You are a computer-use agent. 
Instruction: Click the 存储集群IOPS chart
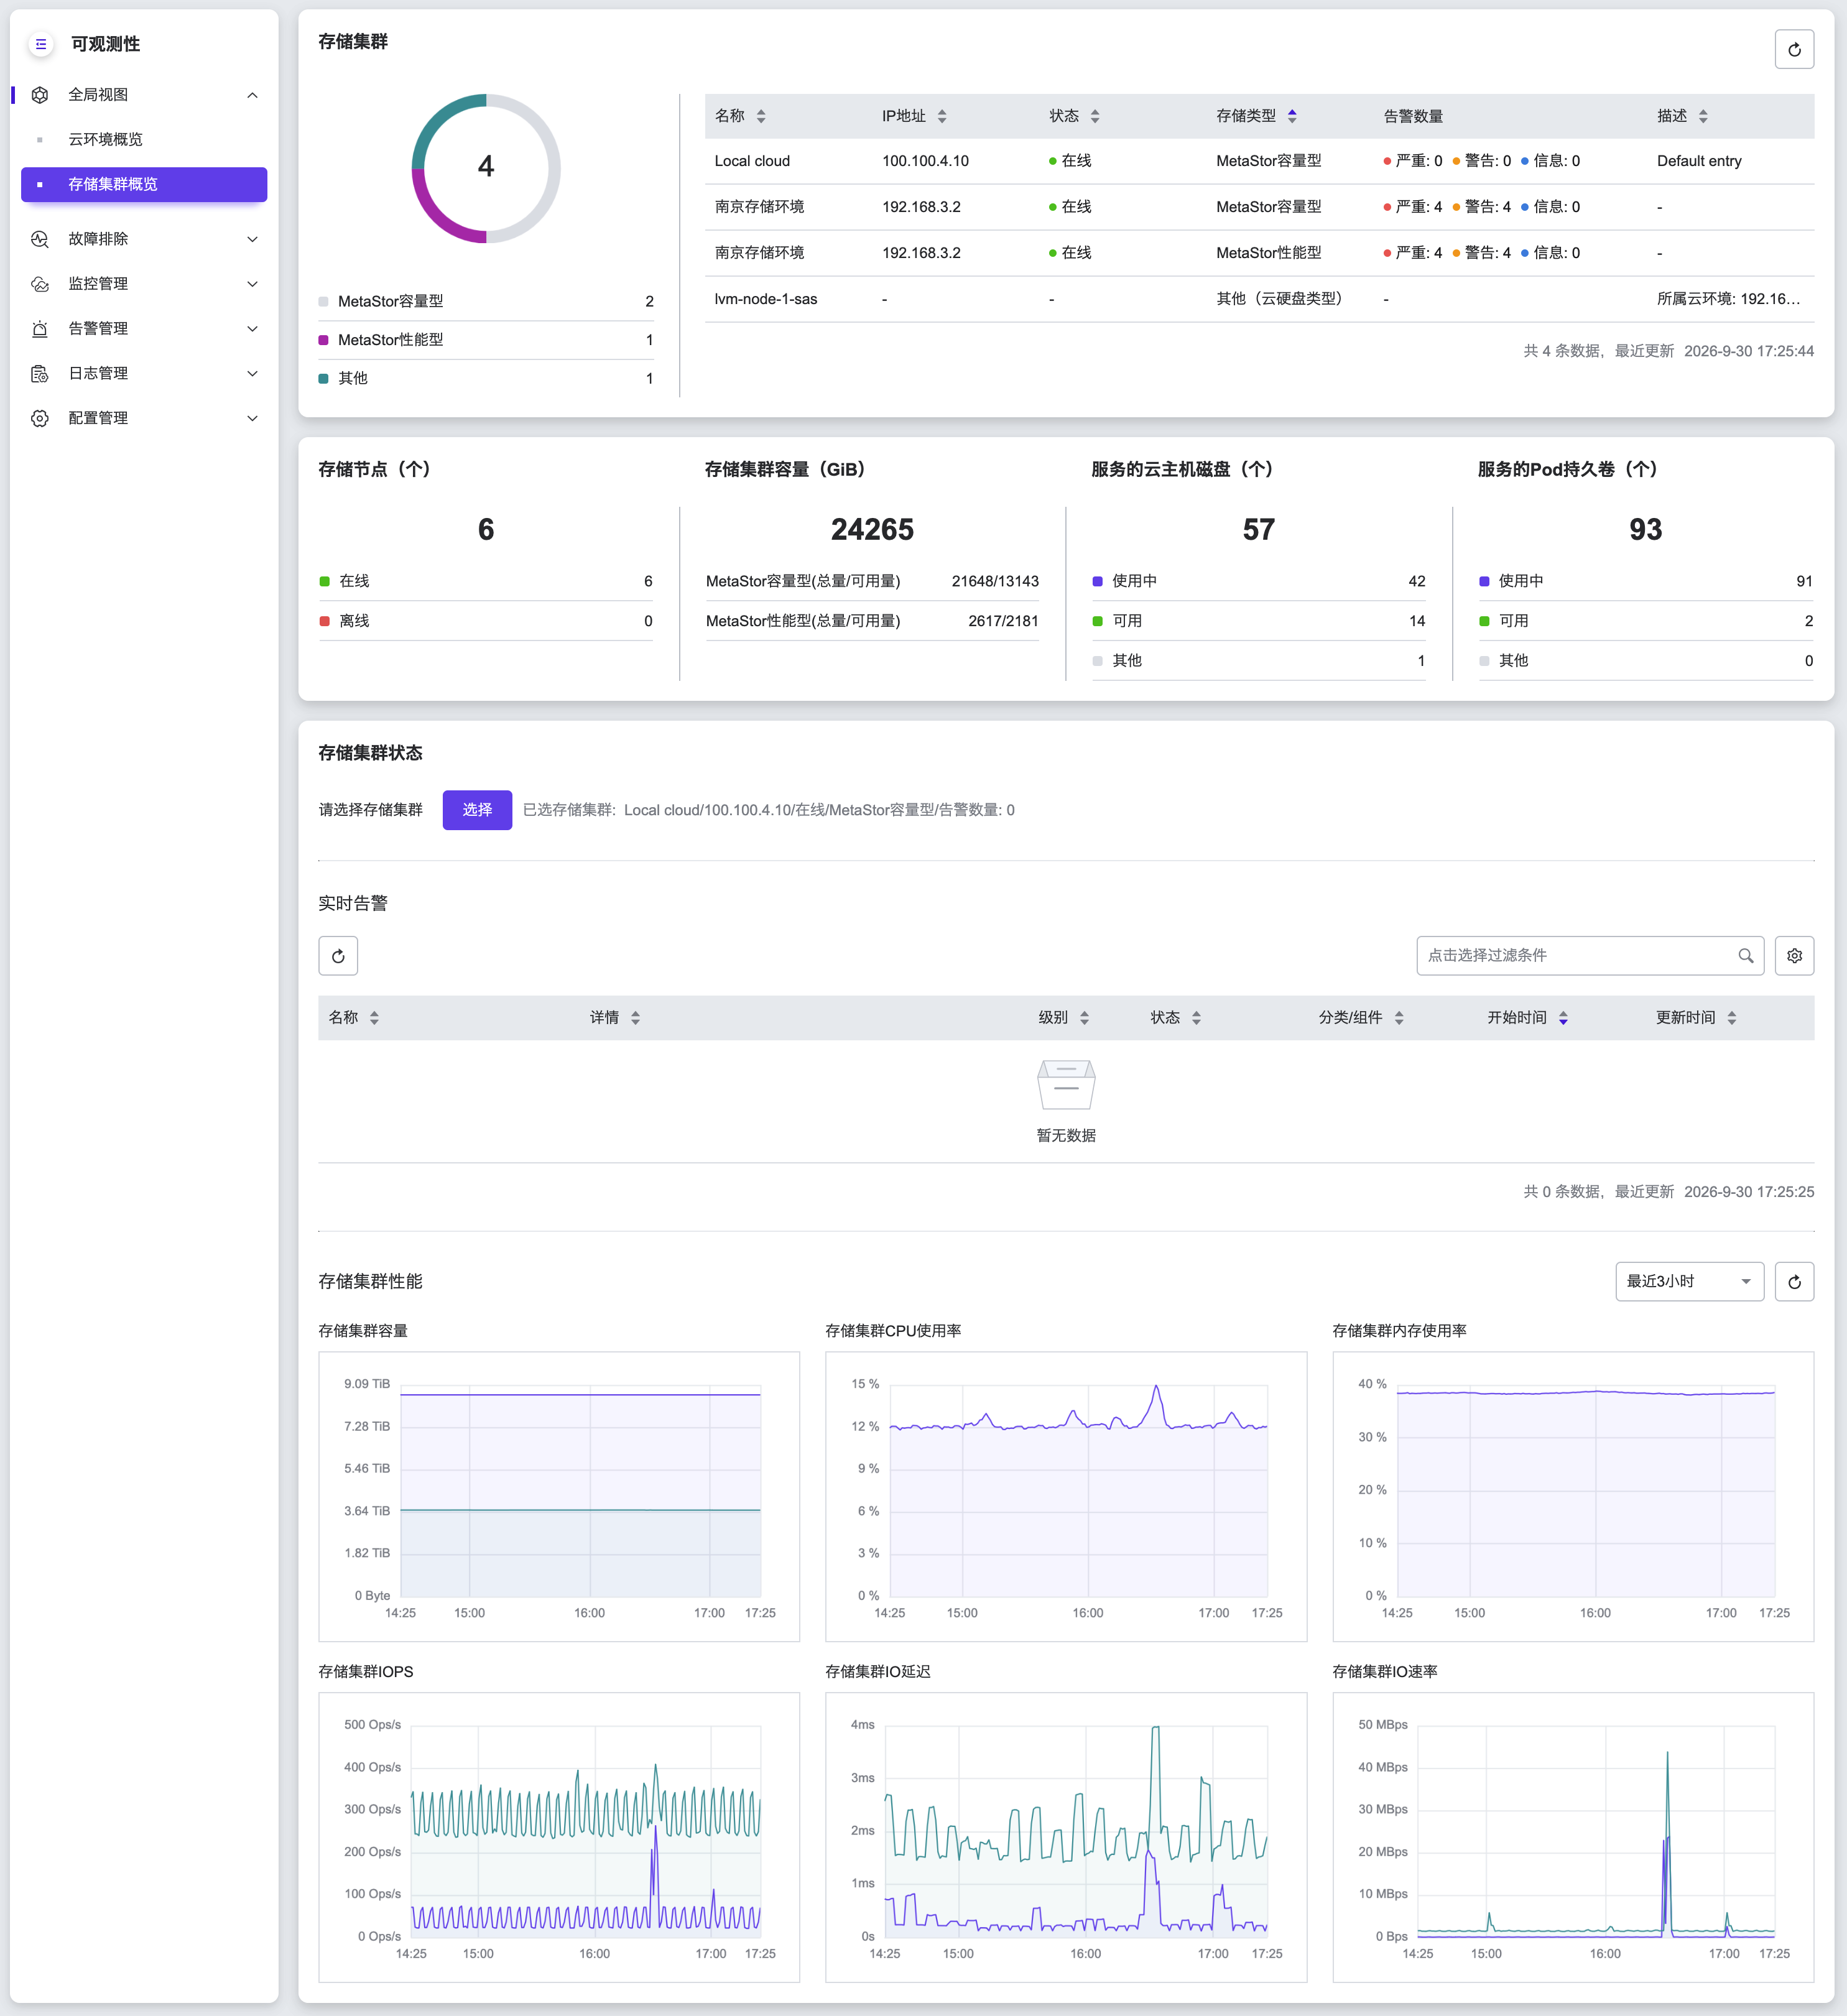click(559, 1837)
